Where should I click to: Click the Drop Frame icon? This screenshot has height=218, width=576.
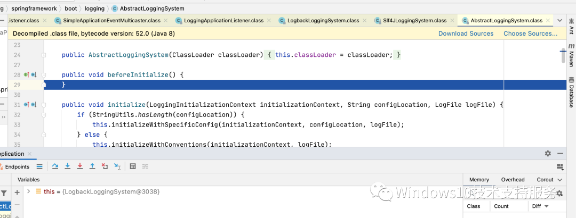coord(105,166)
